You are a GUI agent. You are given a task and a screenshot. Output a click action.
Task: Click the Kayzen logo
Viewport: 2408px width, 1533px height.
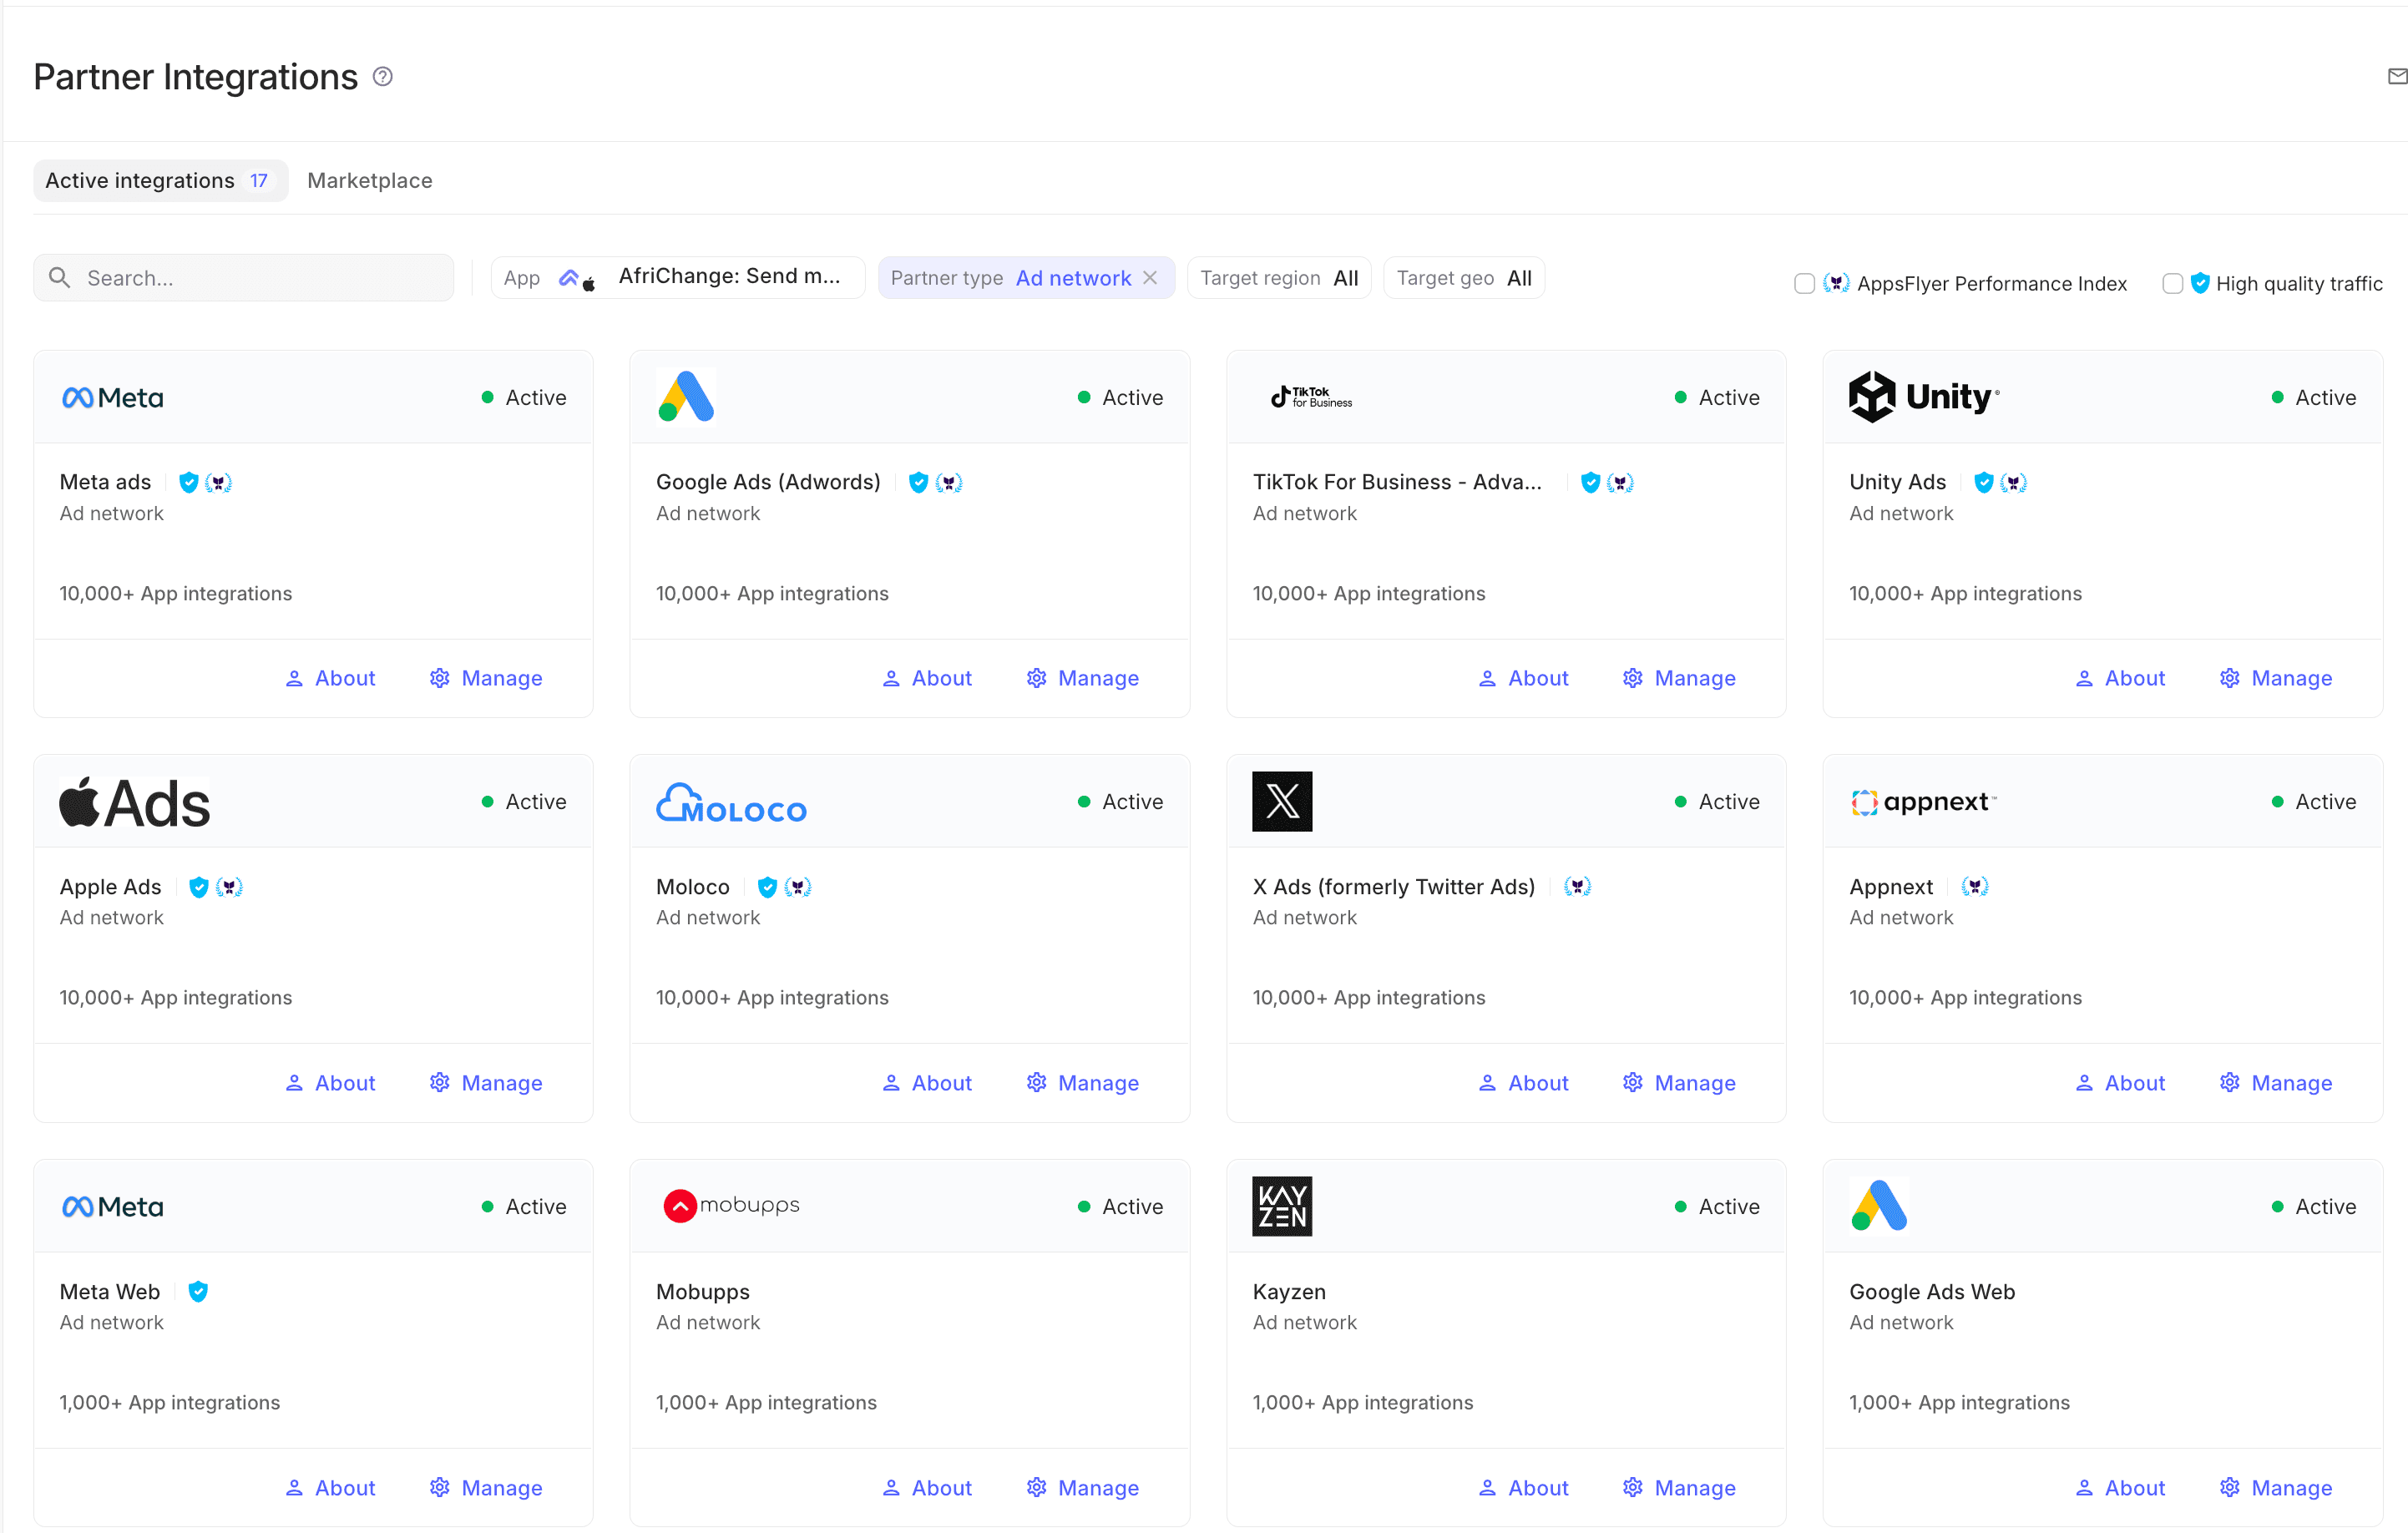tap(1282, 1206)
